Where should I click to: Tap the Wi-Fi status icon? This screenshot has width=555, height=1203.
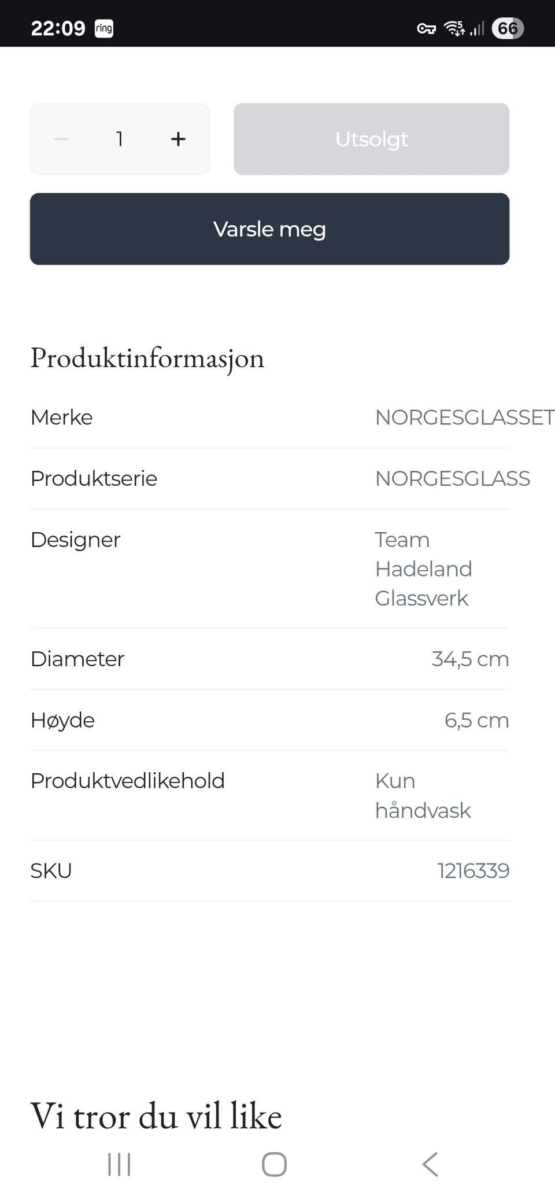tap(454, 28)
